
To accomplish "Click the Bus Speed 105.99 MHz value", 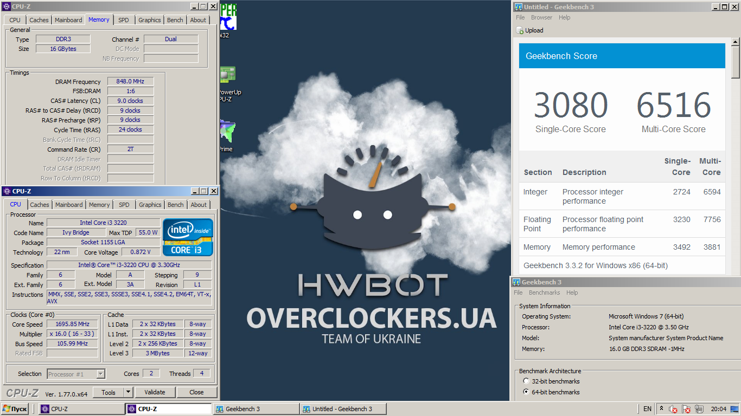I will click(x=73, y=343).
